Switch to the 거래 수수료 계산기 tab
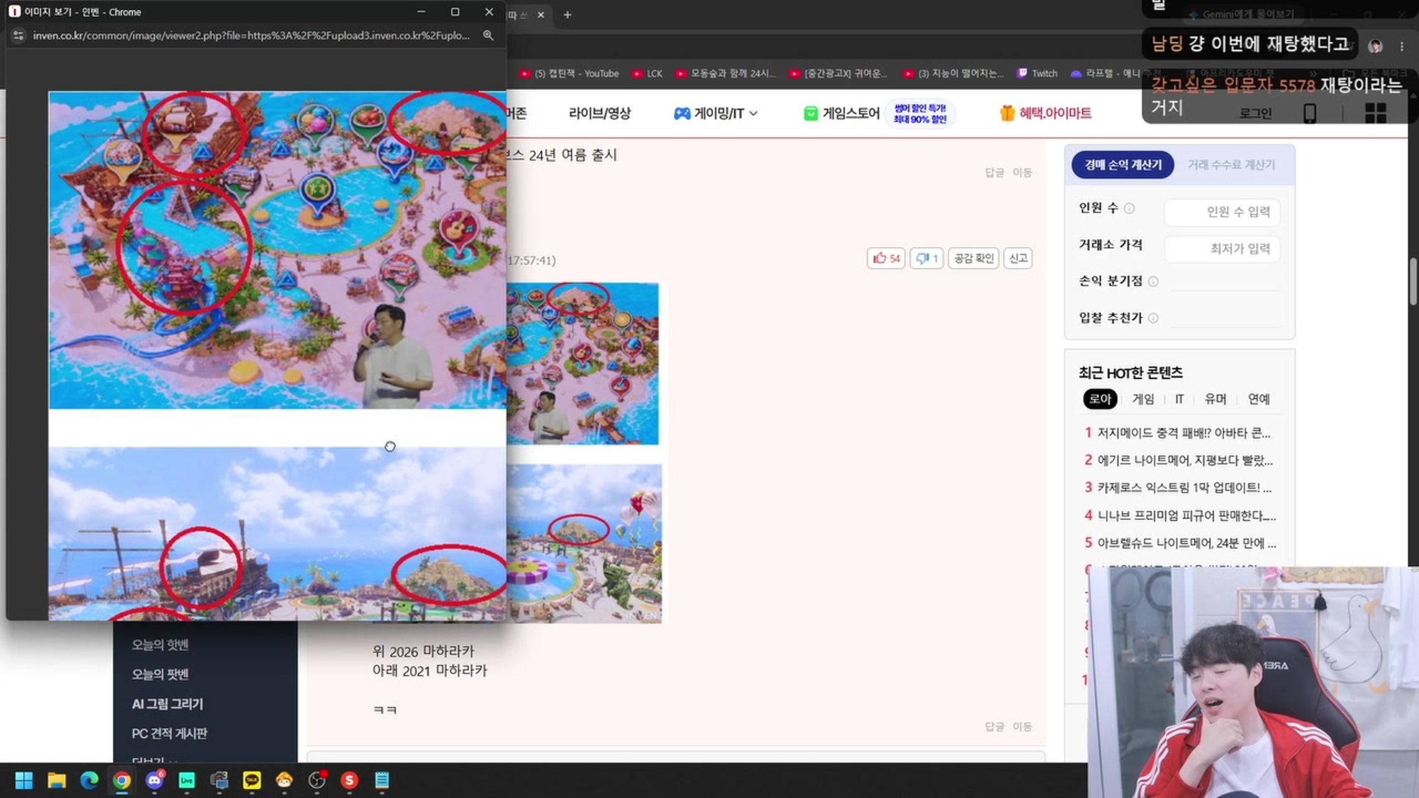 [1231, 165]
